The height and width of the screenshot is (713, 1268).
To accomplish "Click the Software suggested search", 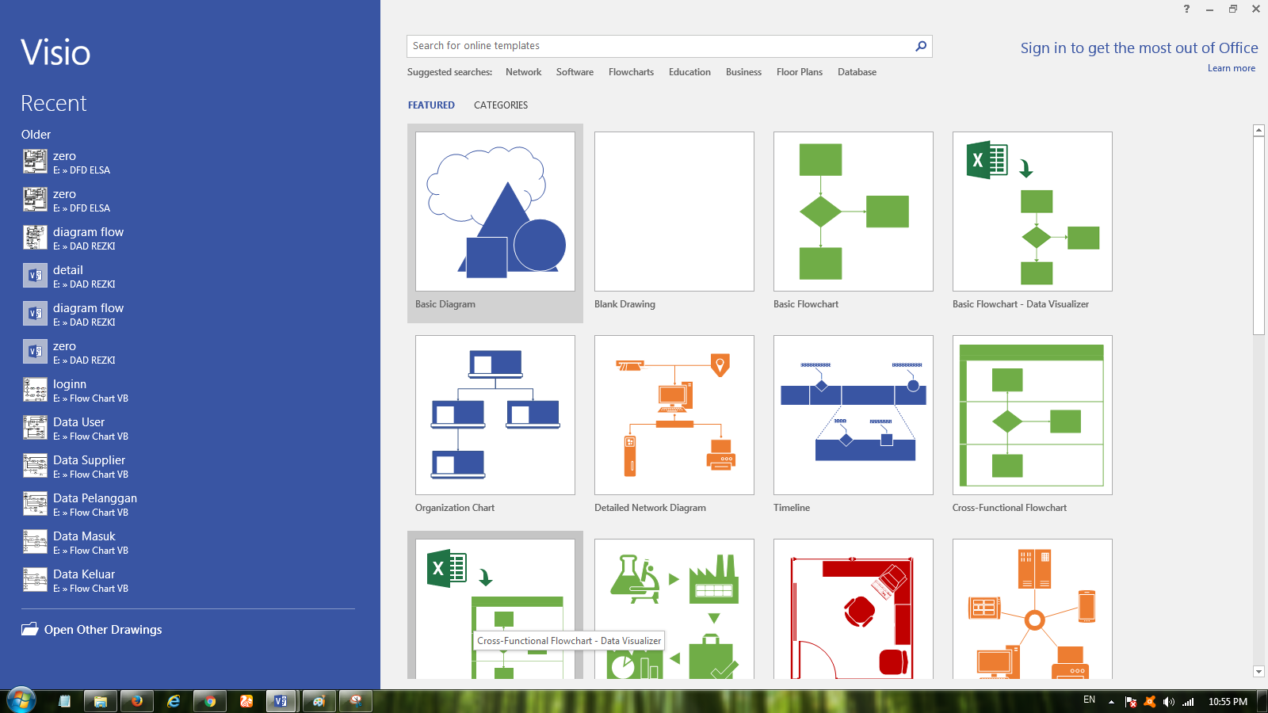I will 575,72.
